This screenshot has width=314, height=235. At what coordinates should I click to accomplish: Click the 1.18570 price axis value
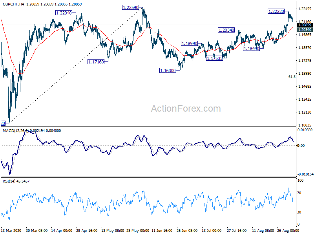tap(305, 47)
